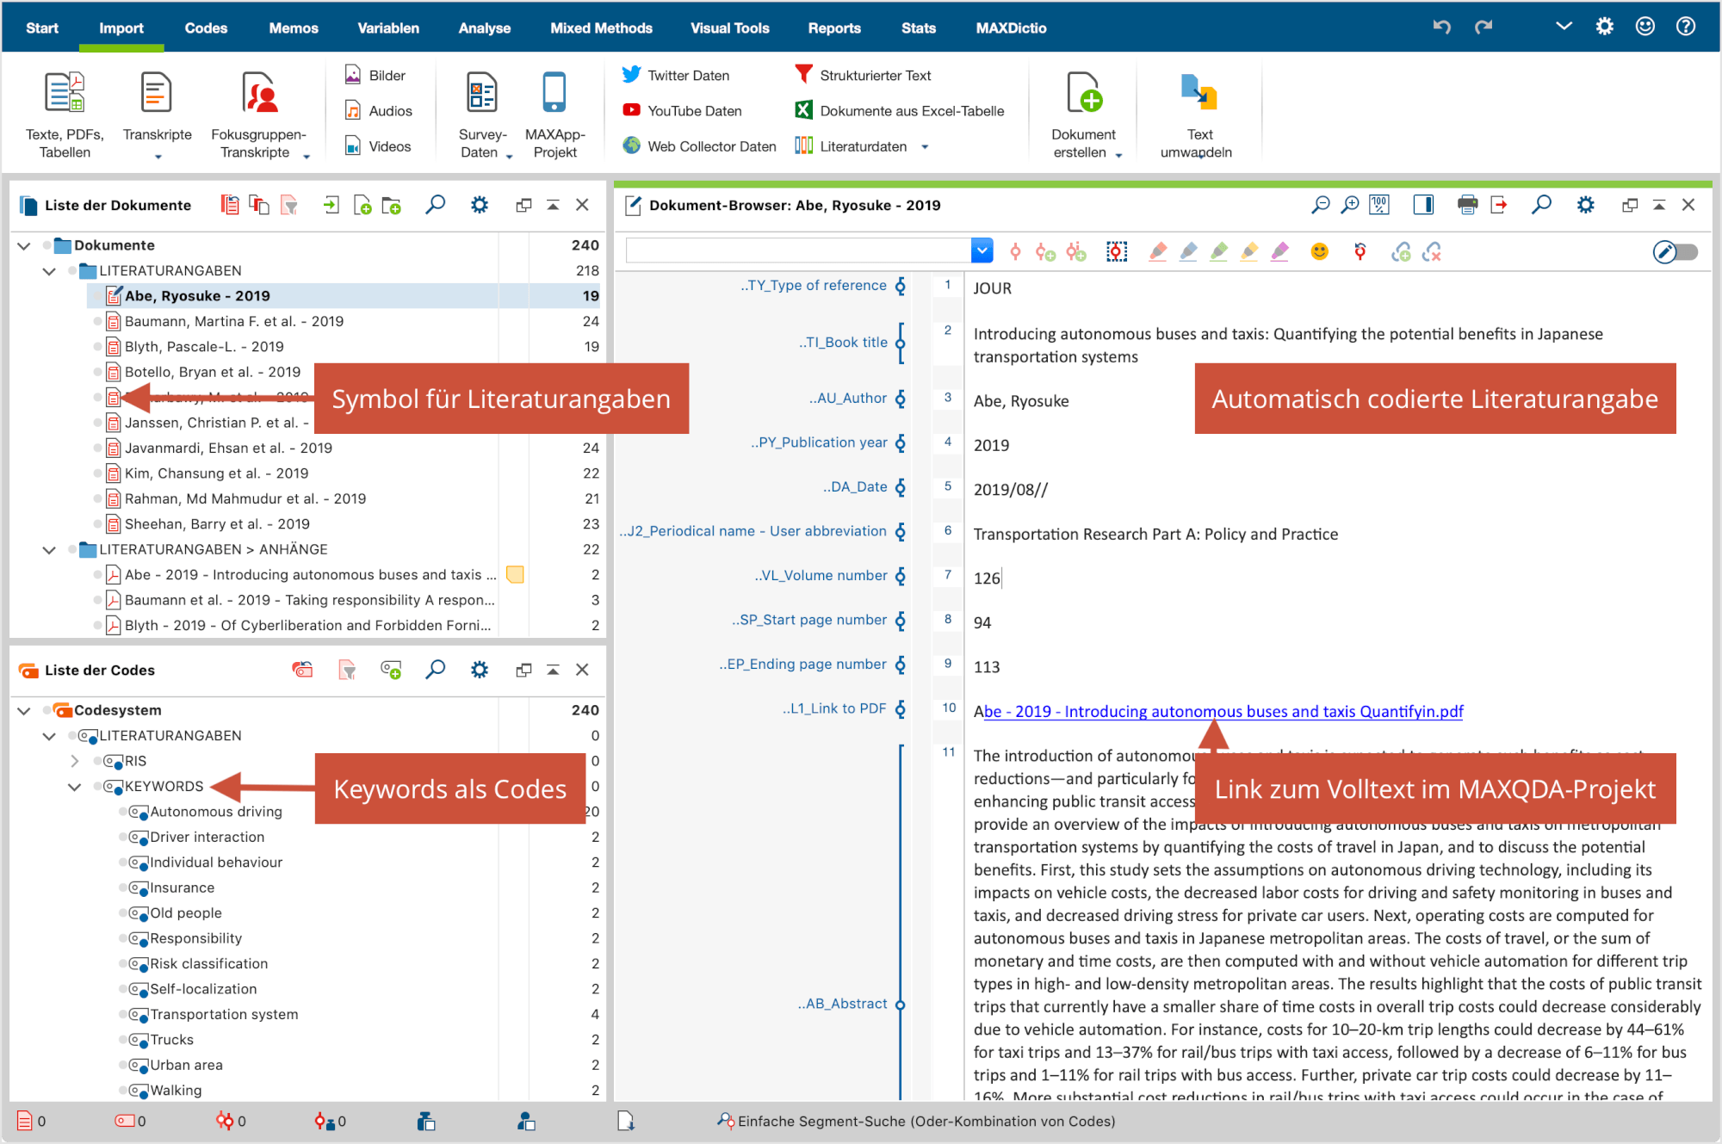This screenshot has width=1722, height=1144.
Task: Click Einfache Segment-Suche status text
Action: tap(926, 1121)
